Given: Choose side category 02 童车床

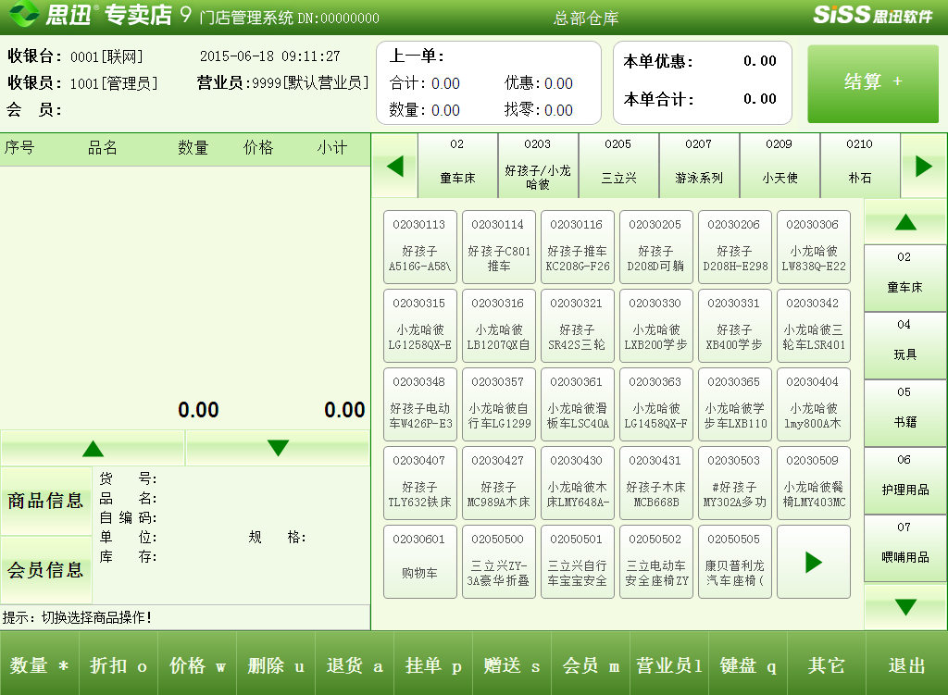Looking at the screenshot, I should point(905,278).
